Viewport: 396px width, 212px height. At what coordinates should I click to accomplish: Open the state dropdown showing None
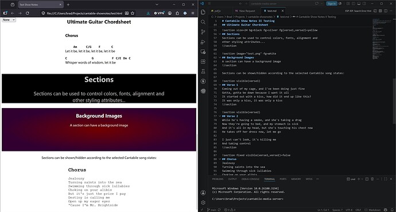click(x=9, y=19)
